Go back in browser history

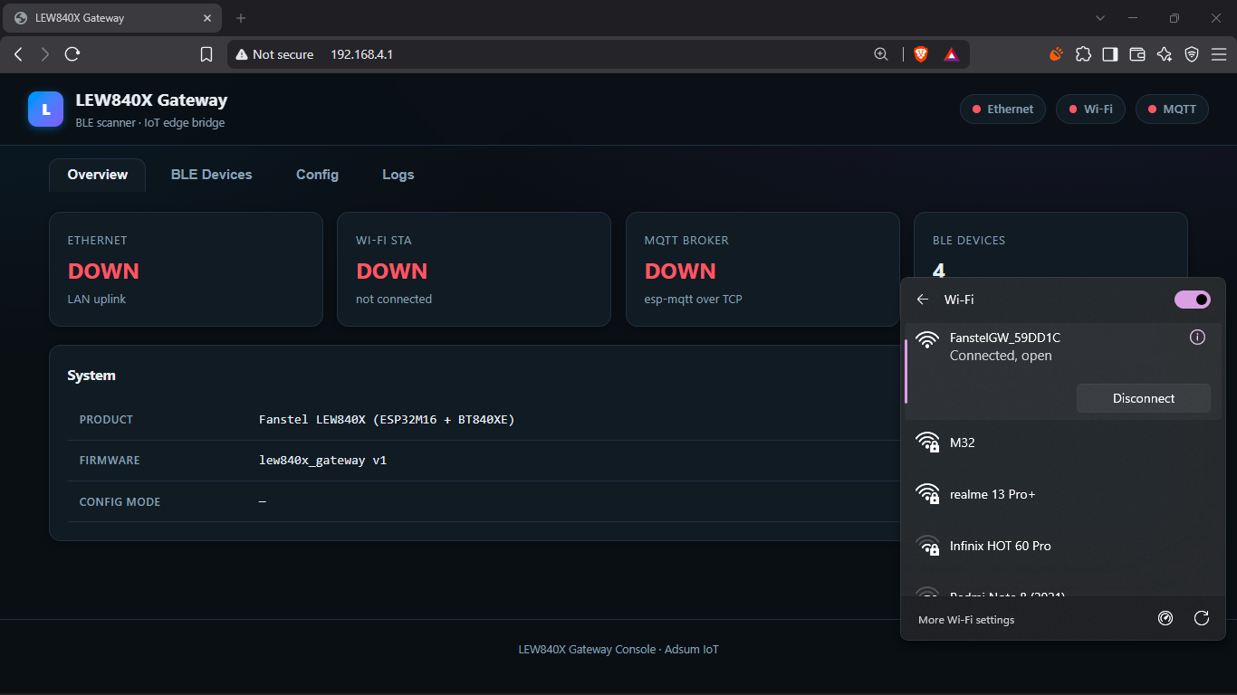tap(18, 54)
